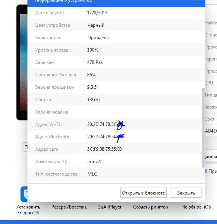
Task: Open the Создать рингтон tool
Action: (151, 207)
